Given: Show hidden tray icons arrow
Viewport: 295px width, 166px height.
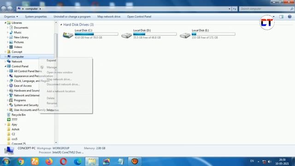Looking at the screenshot, I should pos(258,161).
